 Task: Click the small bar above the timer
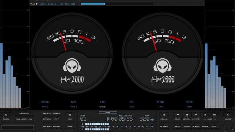tap(108, 113)
